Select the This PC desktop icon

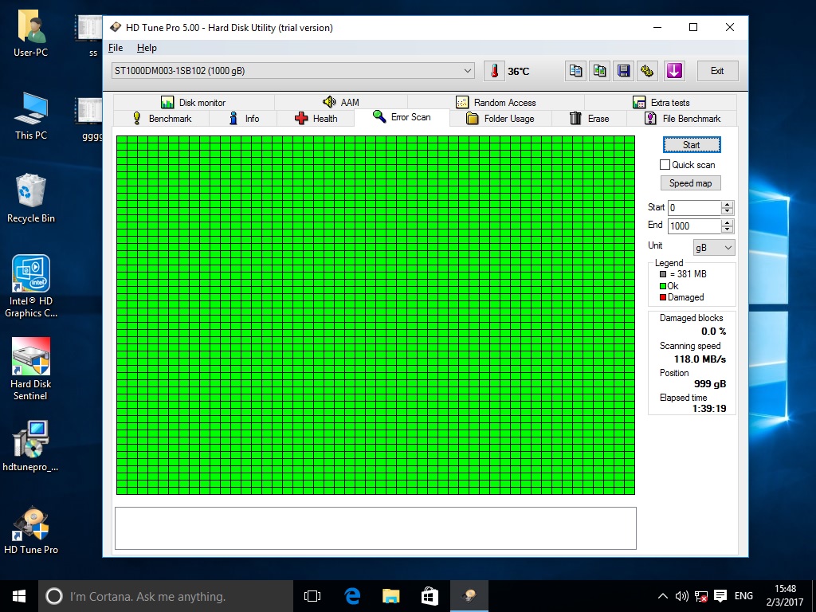pyautogui.click(x=31, y=116)
